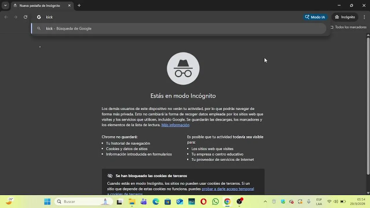
Task: Click the taskbar Buscar search box
Action: [84, 202]
